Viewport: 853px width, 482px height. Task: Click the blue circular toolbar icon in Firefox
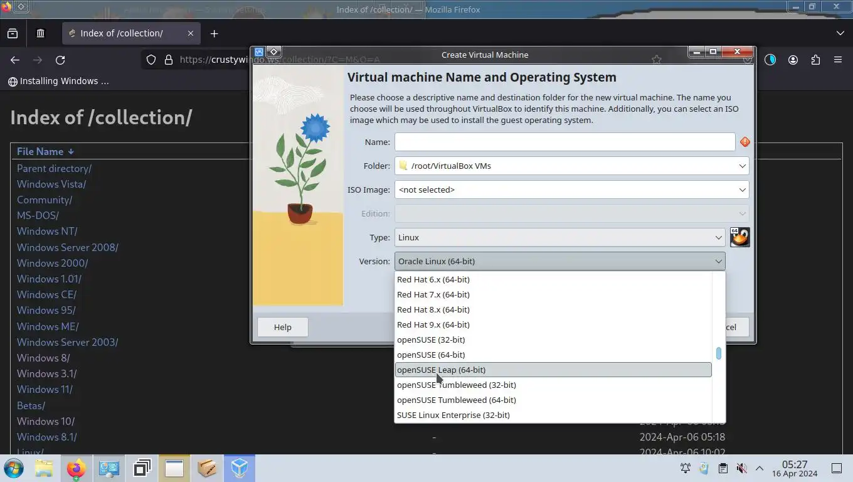pos(770,60)
